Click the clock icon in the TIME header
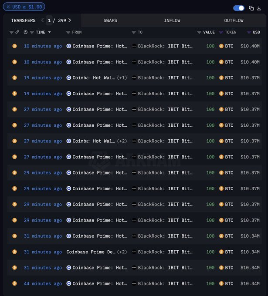Screen dimensions: 268x296 (x=26, y=32)
